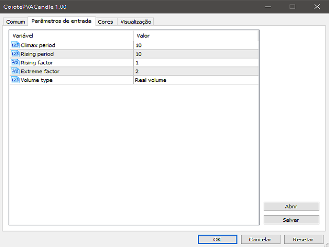Screen dimensions: 329x247
Task: Edit the Climax period value 10
Action: pos(195,45)
